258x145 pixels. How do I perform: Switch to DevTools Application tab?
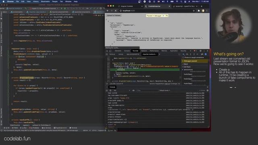(x=174, y=51)
